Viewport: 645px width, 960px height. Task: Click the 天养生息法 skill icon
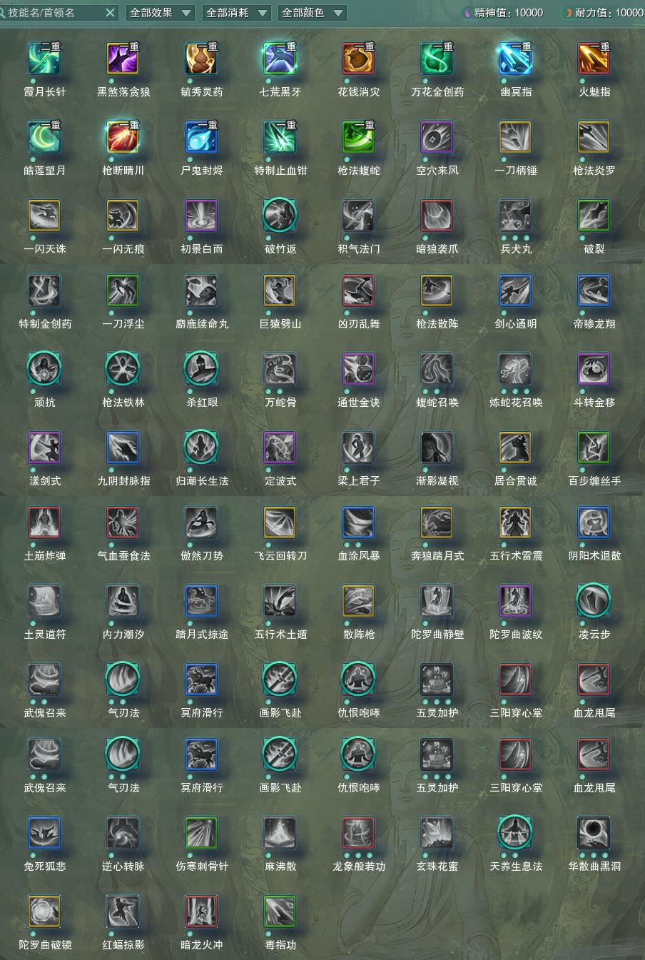[x=515, y=833]
